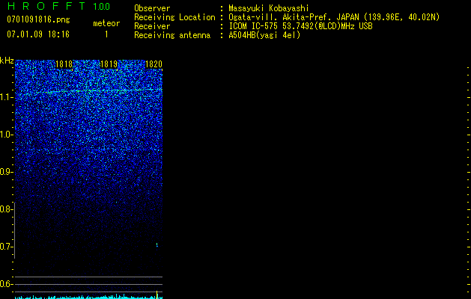Image resolution: width=471 pixels, height=299 pixels.
Task: Click the 0.9 kHz axis label
Action: tap(7, 172)
